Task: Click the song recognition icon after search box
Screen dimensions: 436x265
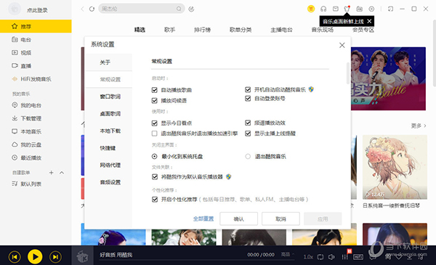Action: (x=191, y=9)
